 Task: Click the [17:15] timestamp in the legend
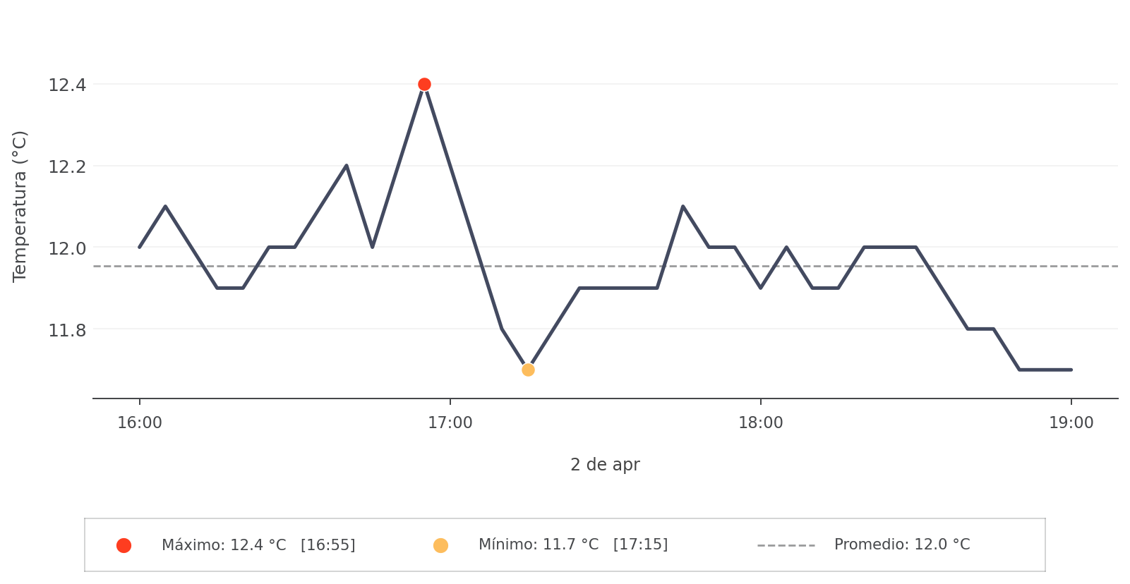pyautogui.click(x=640, y=545)
